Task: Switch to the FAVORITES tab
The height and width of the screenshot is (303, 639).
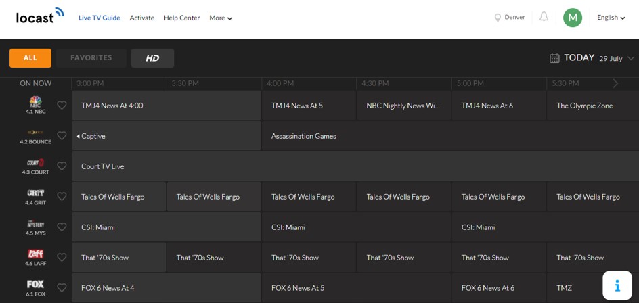Action: 91,58
